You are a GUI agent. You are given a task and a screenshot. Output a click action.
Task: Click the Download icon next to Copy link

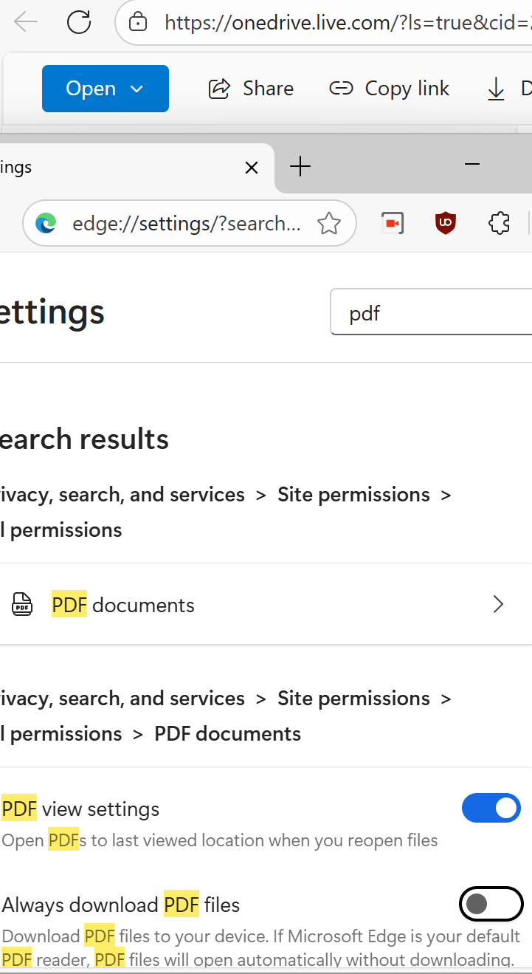click(497, 89)
